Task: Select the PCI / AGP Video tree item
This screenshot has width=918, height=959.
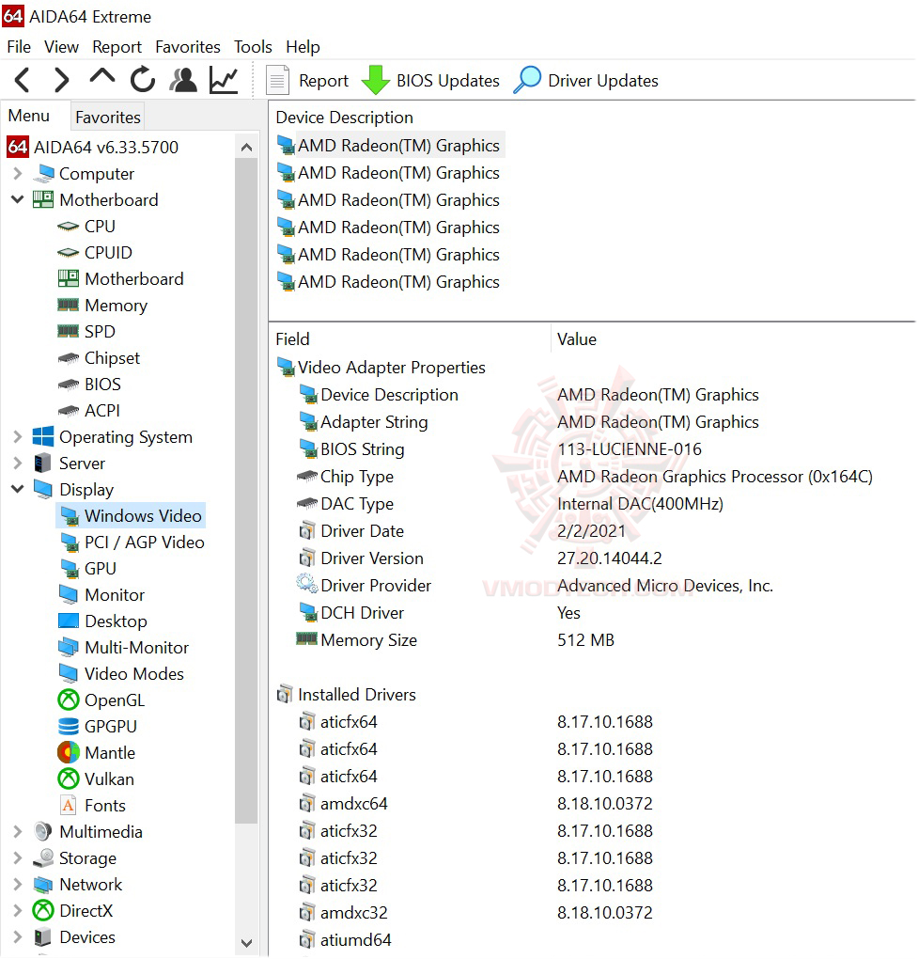Action: (132, 542)
